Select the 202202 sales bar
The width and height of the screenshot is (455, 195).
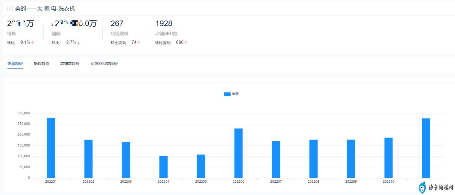88,159
